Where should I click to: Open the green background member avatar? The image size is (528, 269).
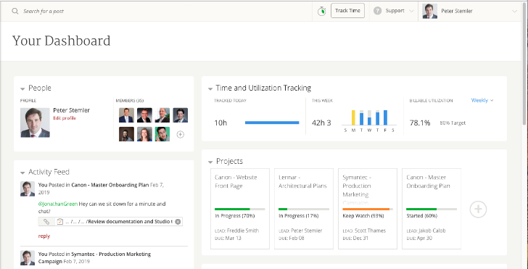pyautogui.click(x=162, y=134)
